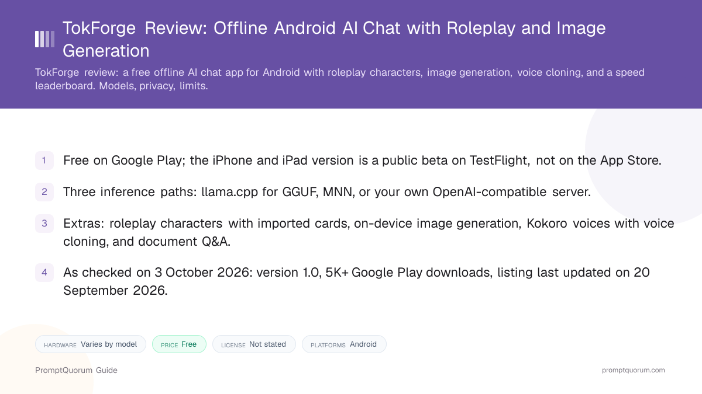Click the 'As checked on 3 October 2026' point

click(356, 281)
